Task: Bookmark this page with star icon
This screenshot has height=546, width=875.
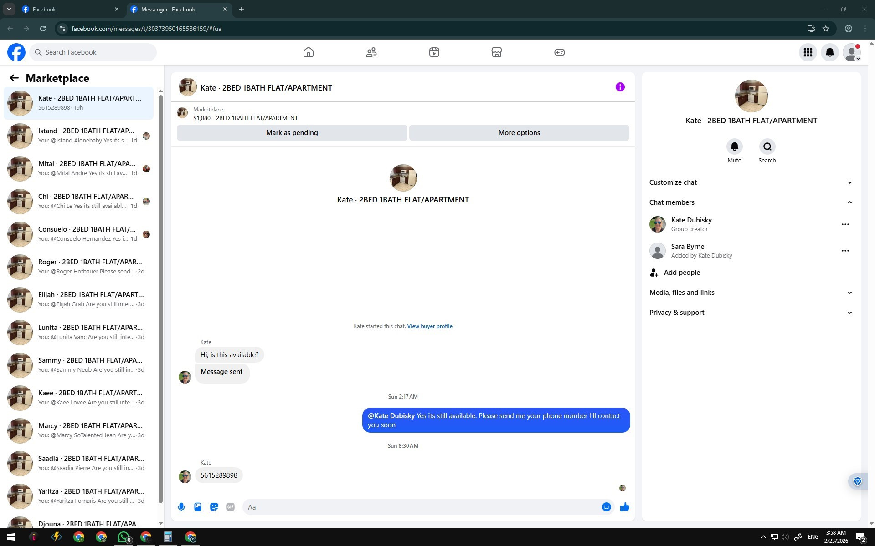Action: (826, 29)
